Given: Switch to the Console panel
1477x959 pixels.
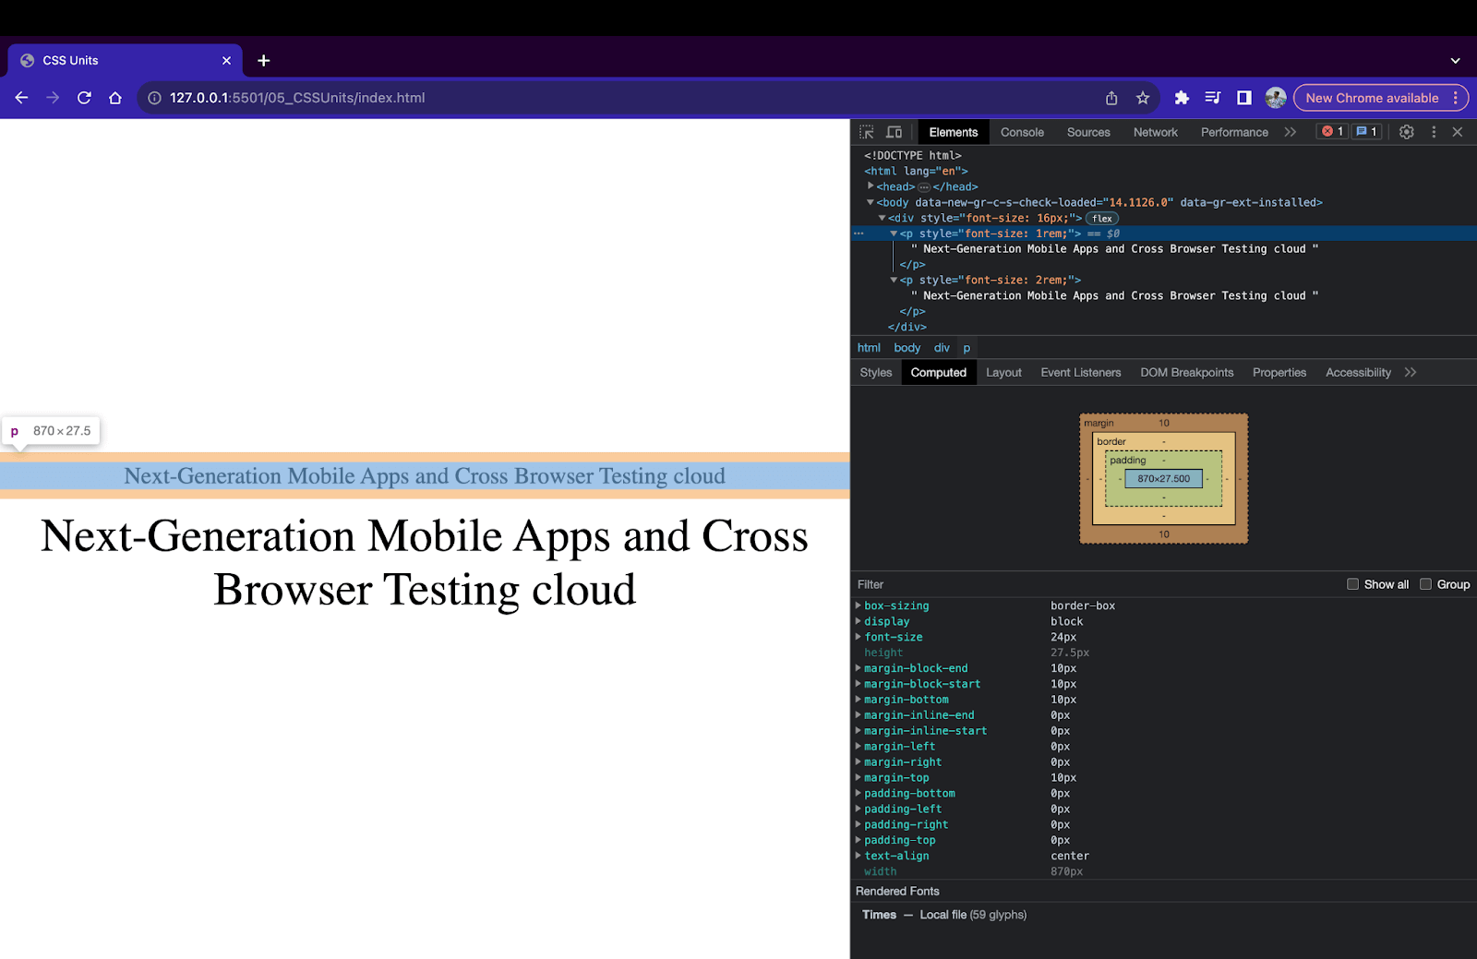Looking at the screenshot, I should (1022, 131).
